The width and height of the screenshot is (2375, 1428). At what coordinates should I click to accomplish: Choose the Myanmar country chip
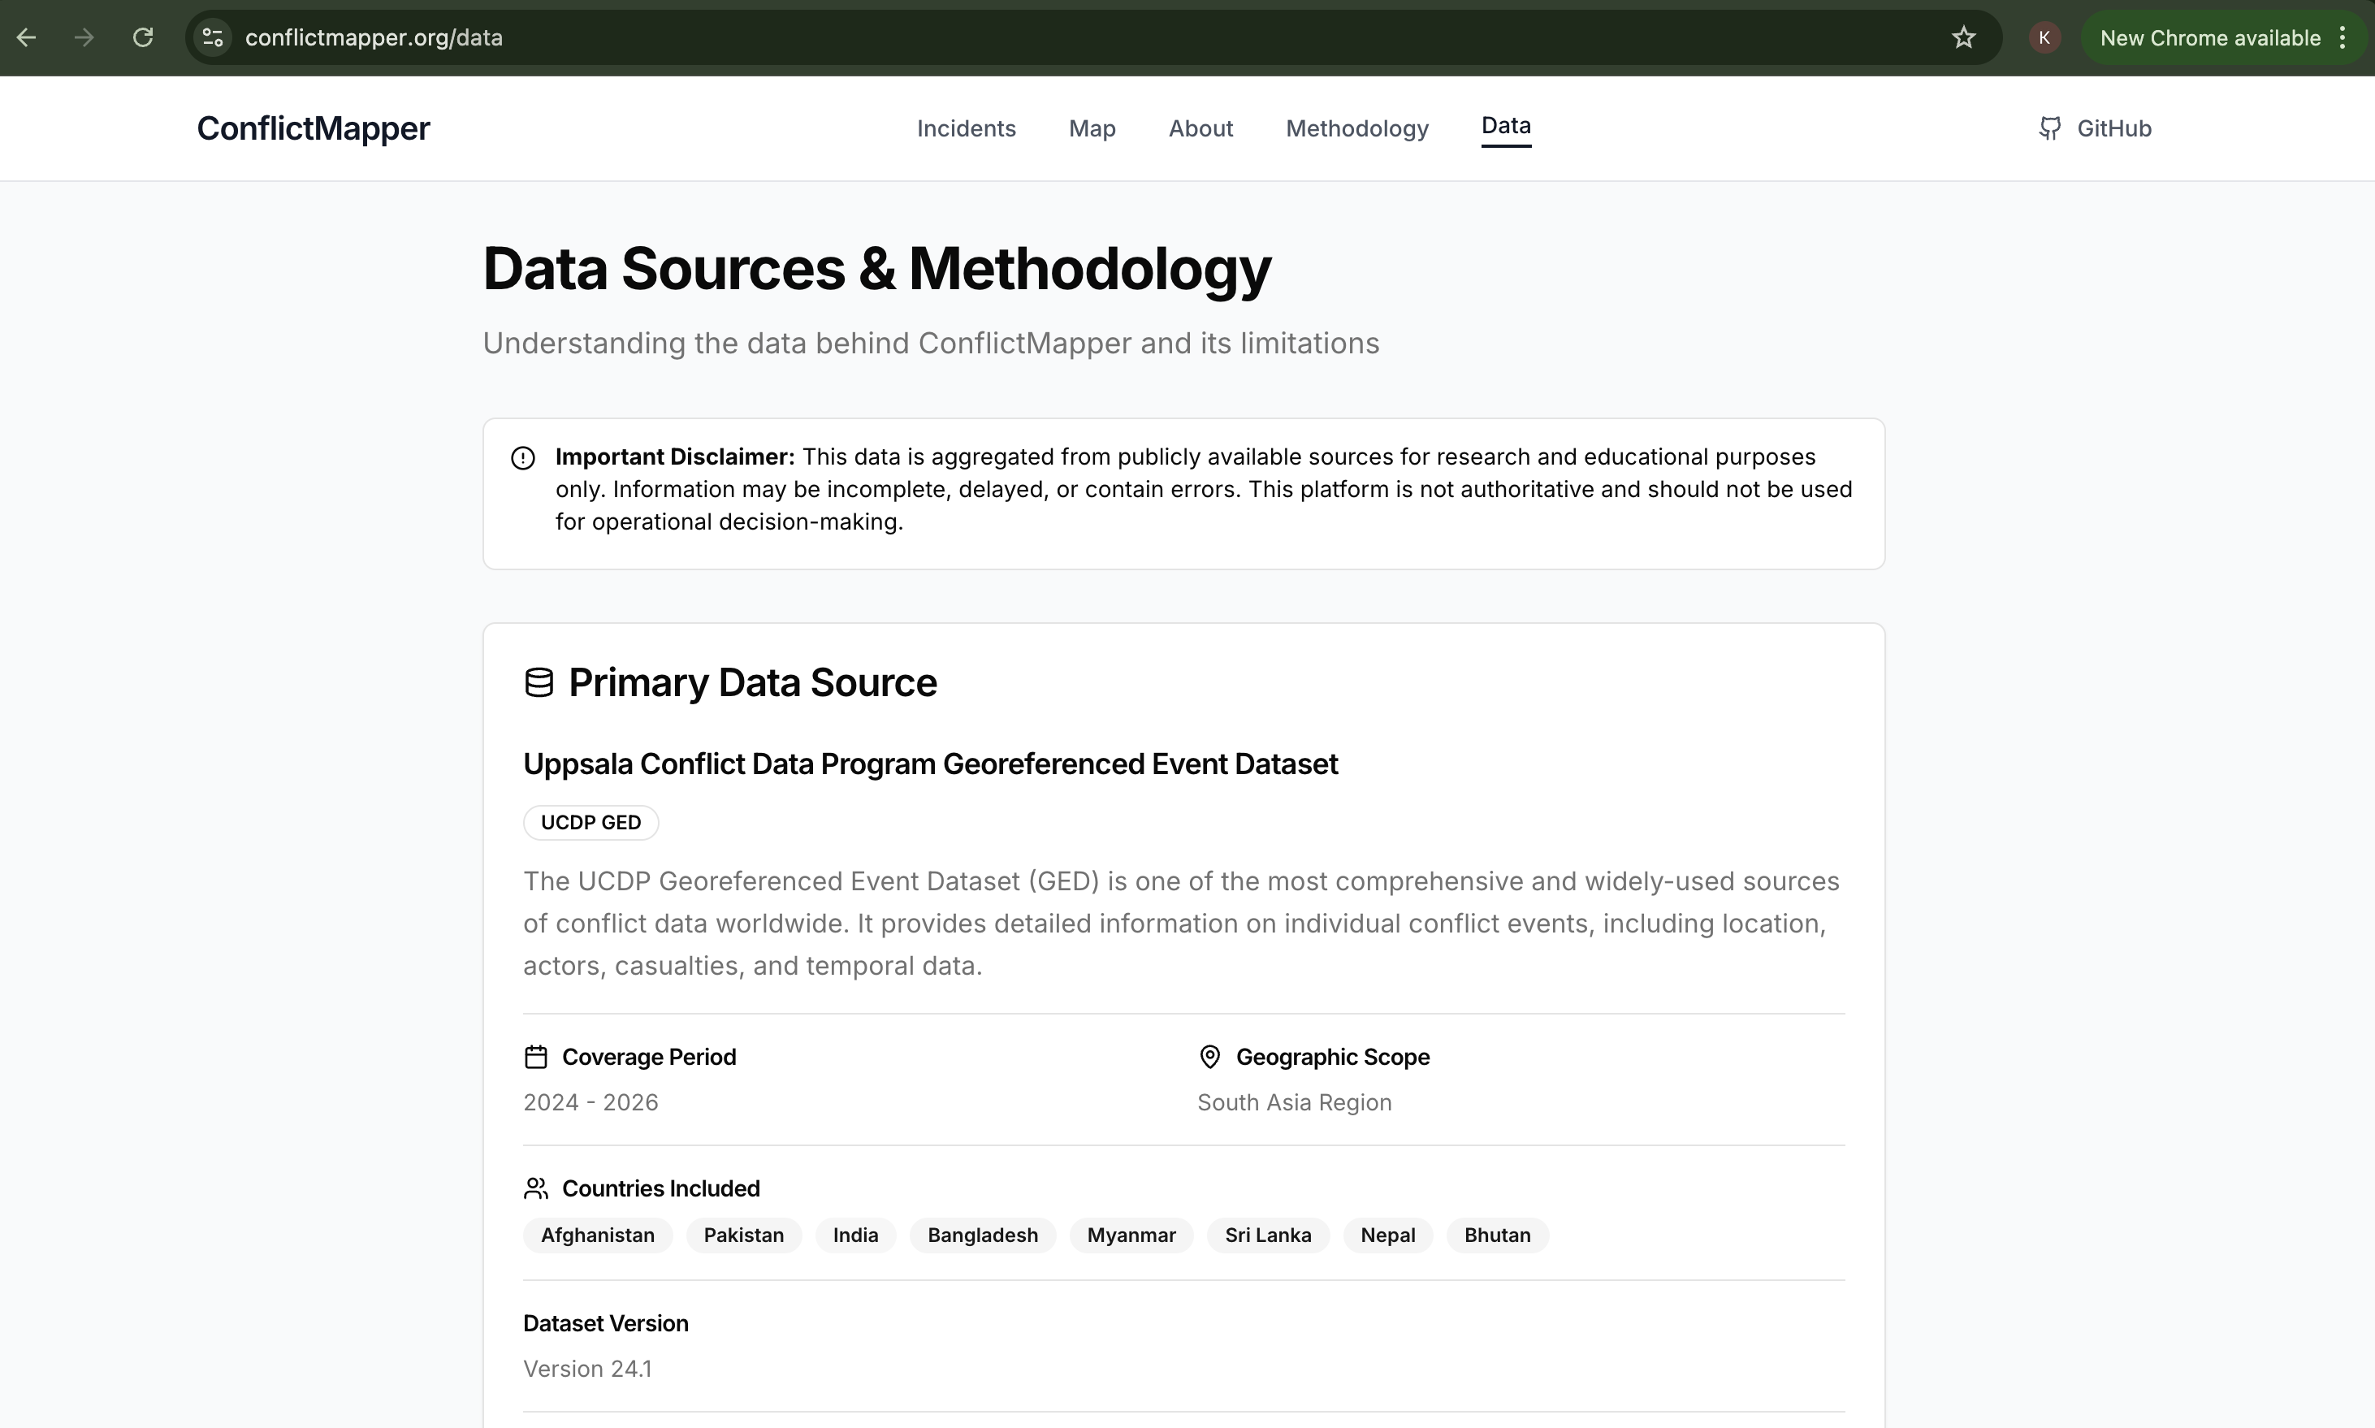click(1131, 1235)
